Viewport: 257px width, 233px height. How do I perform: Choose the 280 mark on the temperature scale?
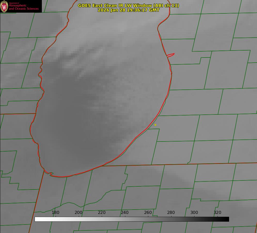point(171,212)
